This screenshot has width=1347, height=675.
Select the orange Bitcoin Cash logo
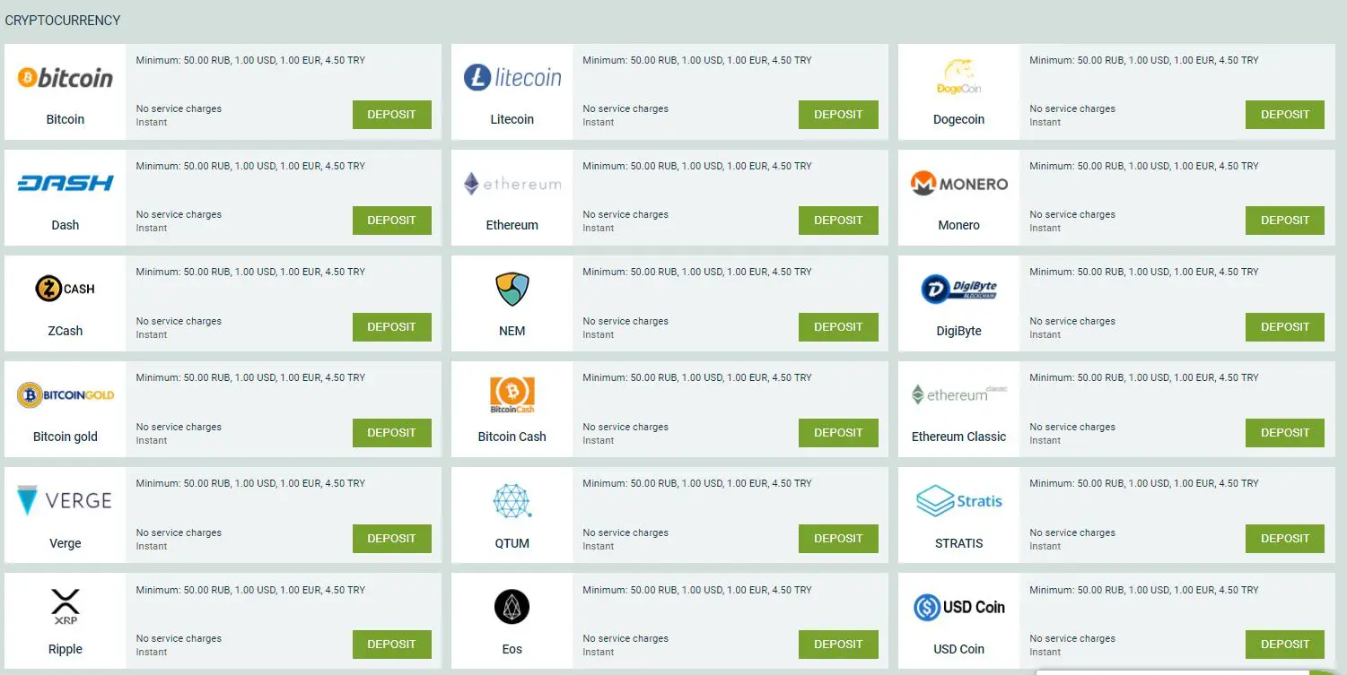click(x=512, y=395)
